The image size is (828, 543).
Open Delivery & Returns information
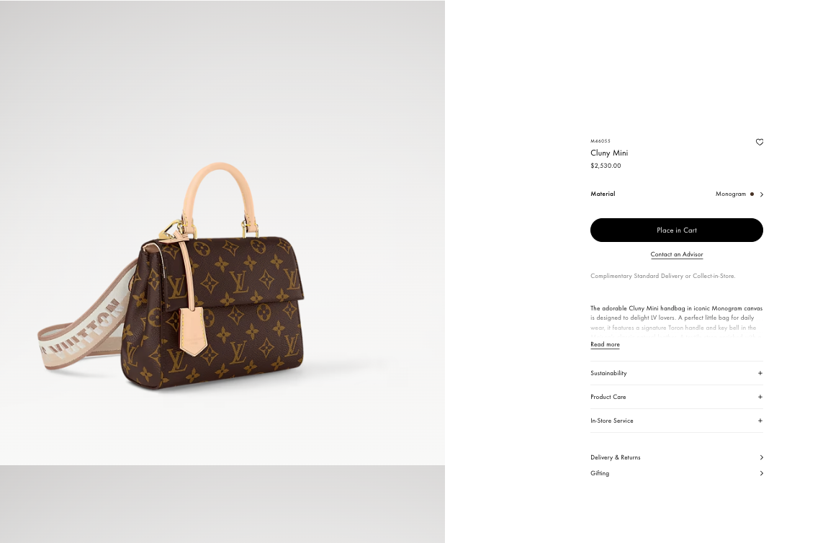(677, 457)
